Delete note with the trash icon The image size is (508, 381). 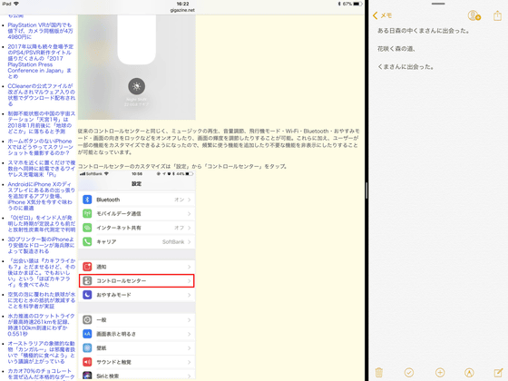pos(379,373)
